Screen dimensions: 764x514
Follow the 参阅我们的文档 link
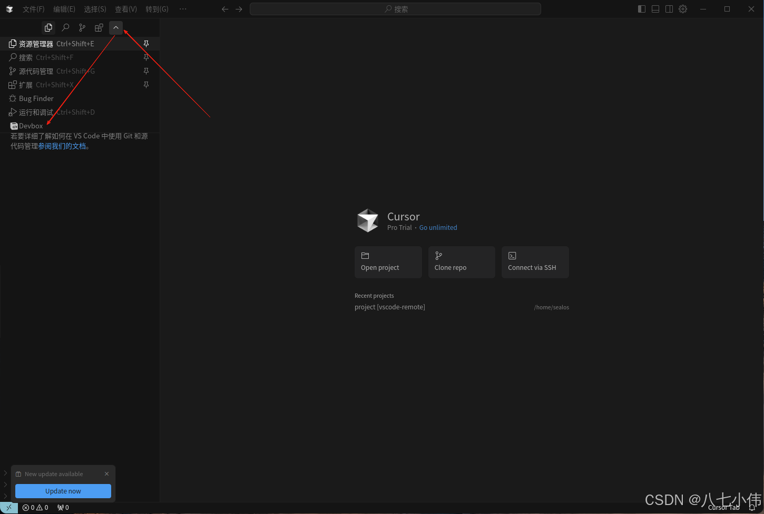pos(62,146)
